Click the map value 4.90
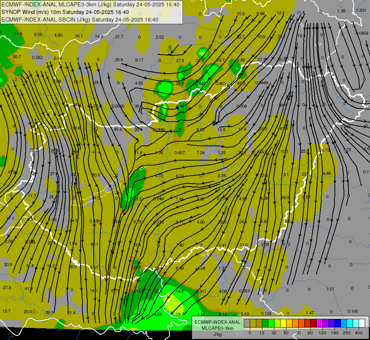The height and width of the screenshot is (340, 370). tap(201, 222)
